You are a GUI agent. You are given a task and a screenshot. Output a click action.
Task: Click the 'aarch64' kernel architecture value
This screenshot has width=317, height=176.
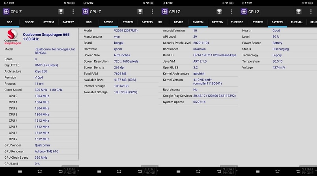pyautogui.click(x=199, y=74)
